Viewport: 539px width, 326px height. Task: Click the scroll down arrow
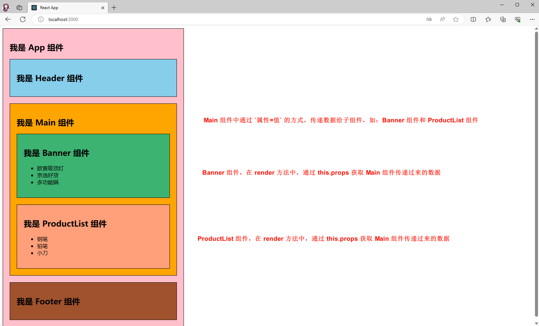tap(536, 323)
